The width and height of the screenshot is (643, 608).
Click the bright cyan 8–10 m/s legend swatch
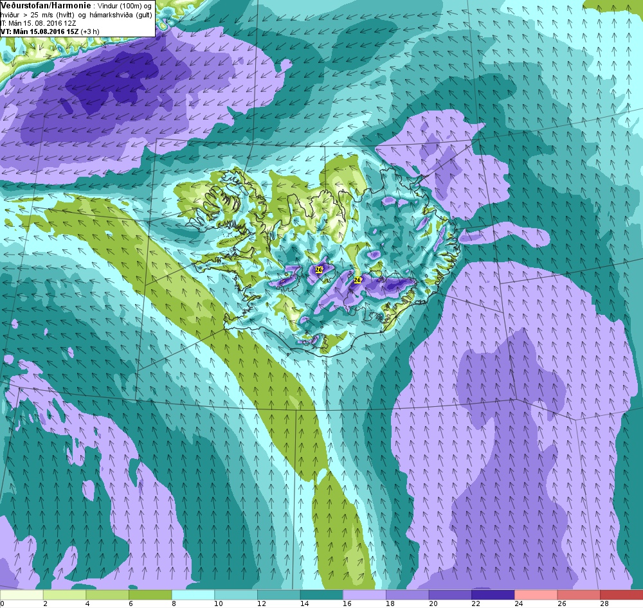pos(193,595)
